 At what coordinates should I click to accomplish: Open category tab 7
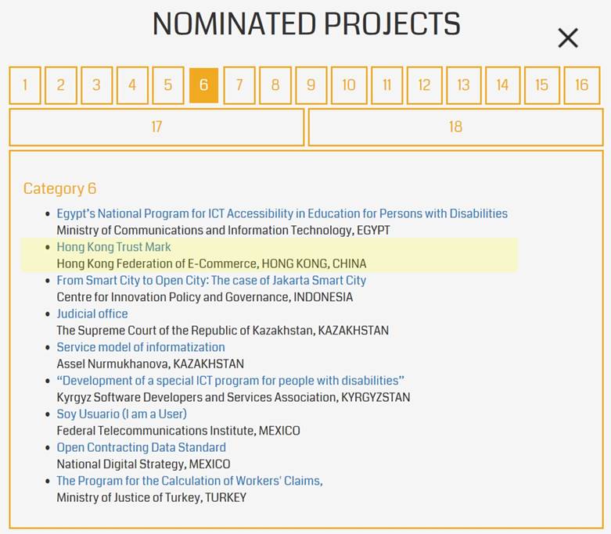pos(239,85)
